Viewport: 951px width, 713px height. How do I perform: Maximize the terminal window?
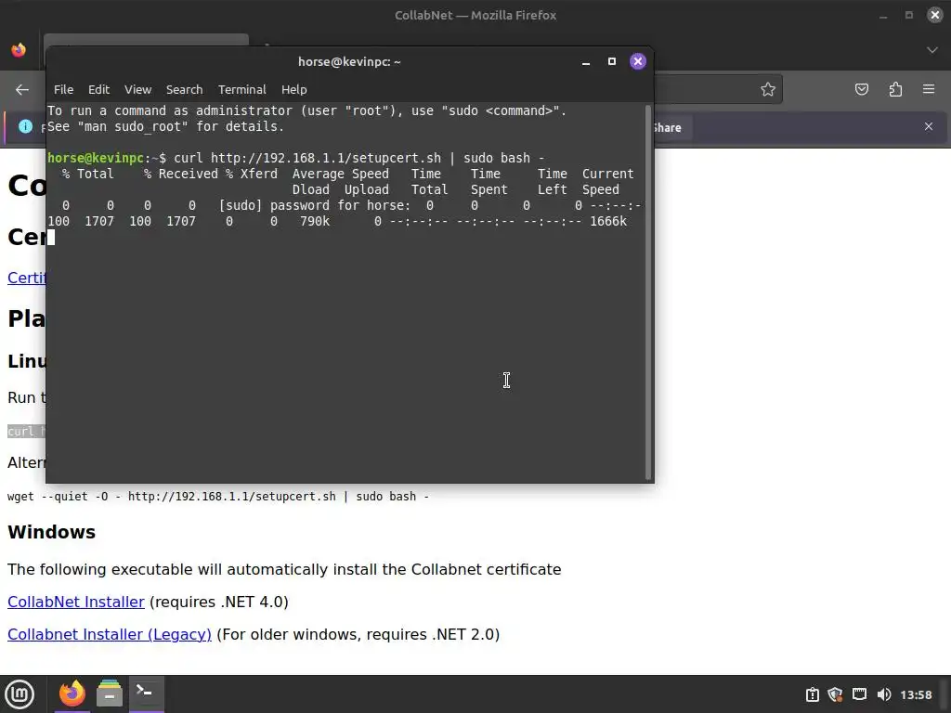[612, 62]
